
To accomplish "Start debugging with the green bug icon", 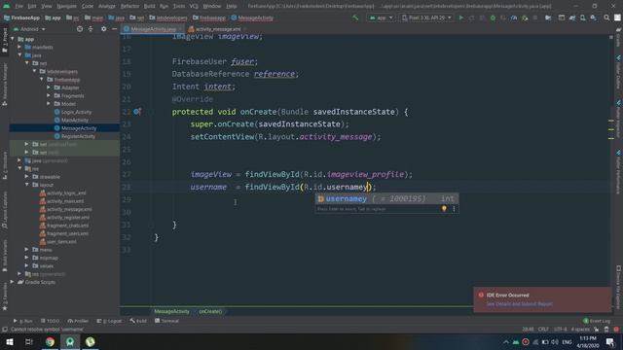I will 493,17.
